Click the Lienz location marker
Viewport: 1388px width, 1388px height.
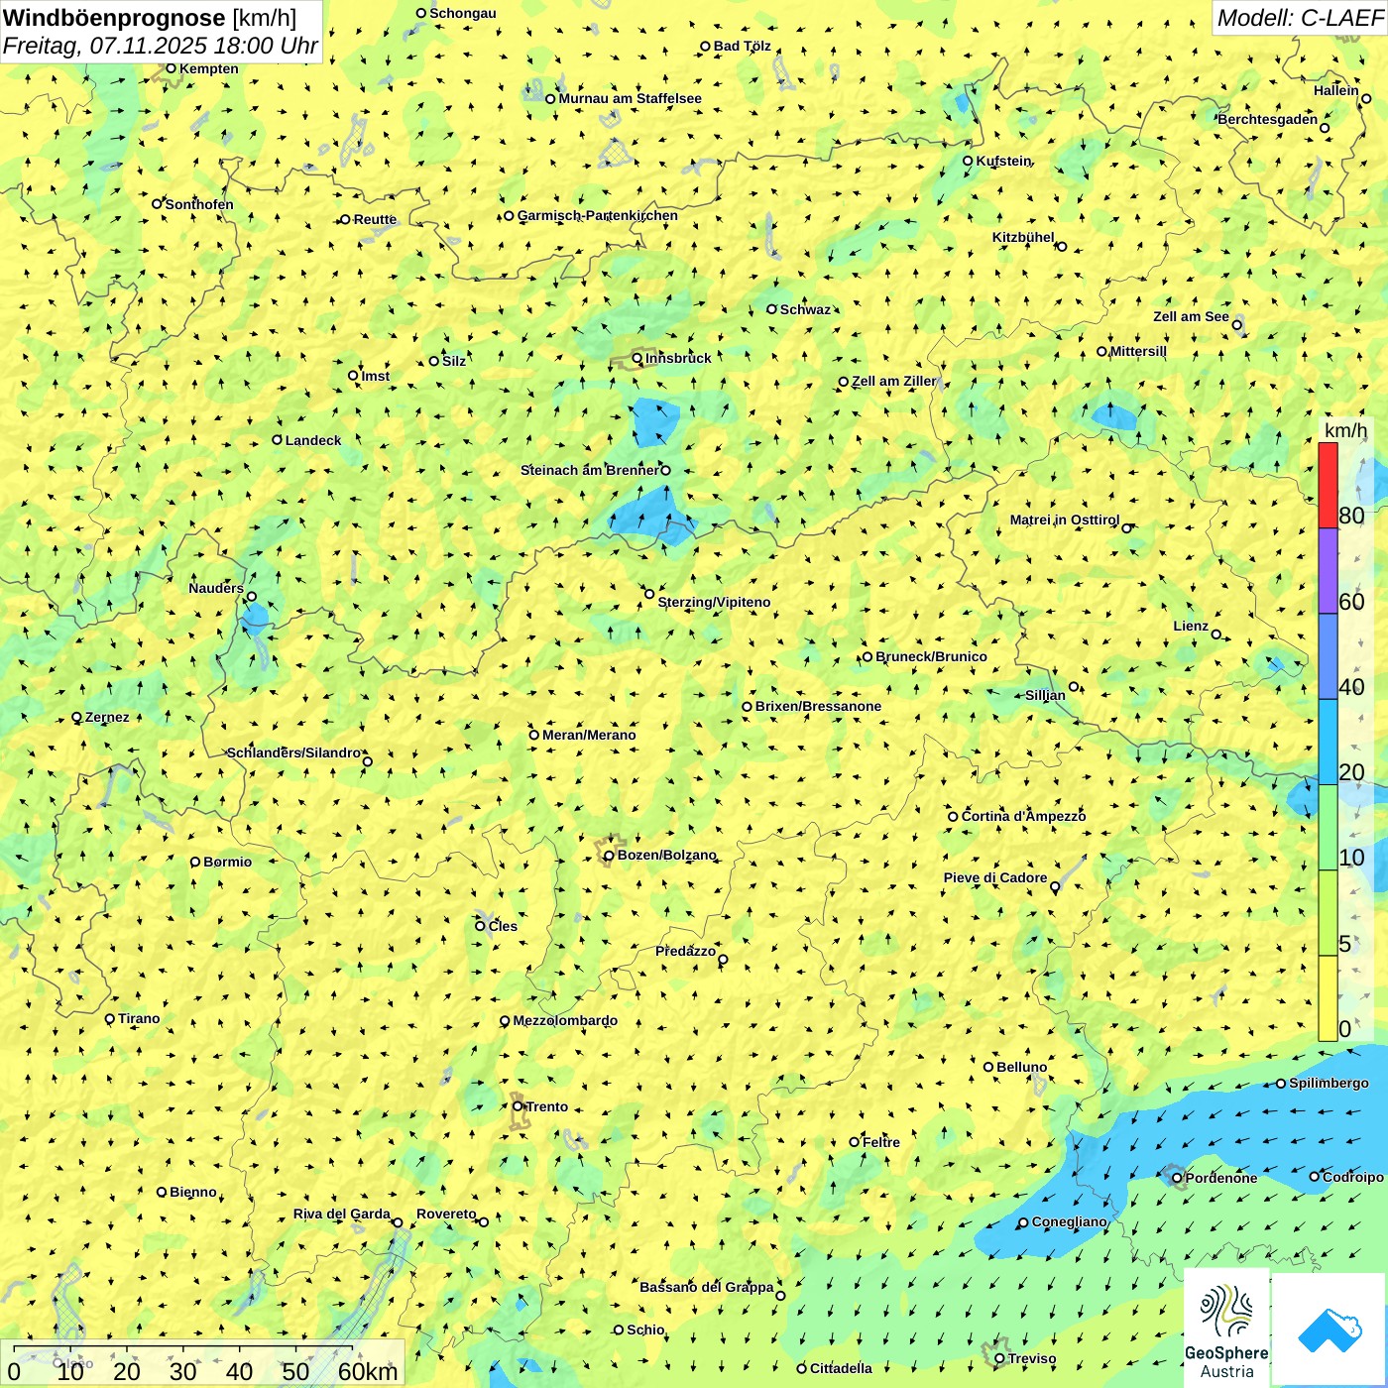tap(1216, 635)
